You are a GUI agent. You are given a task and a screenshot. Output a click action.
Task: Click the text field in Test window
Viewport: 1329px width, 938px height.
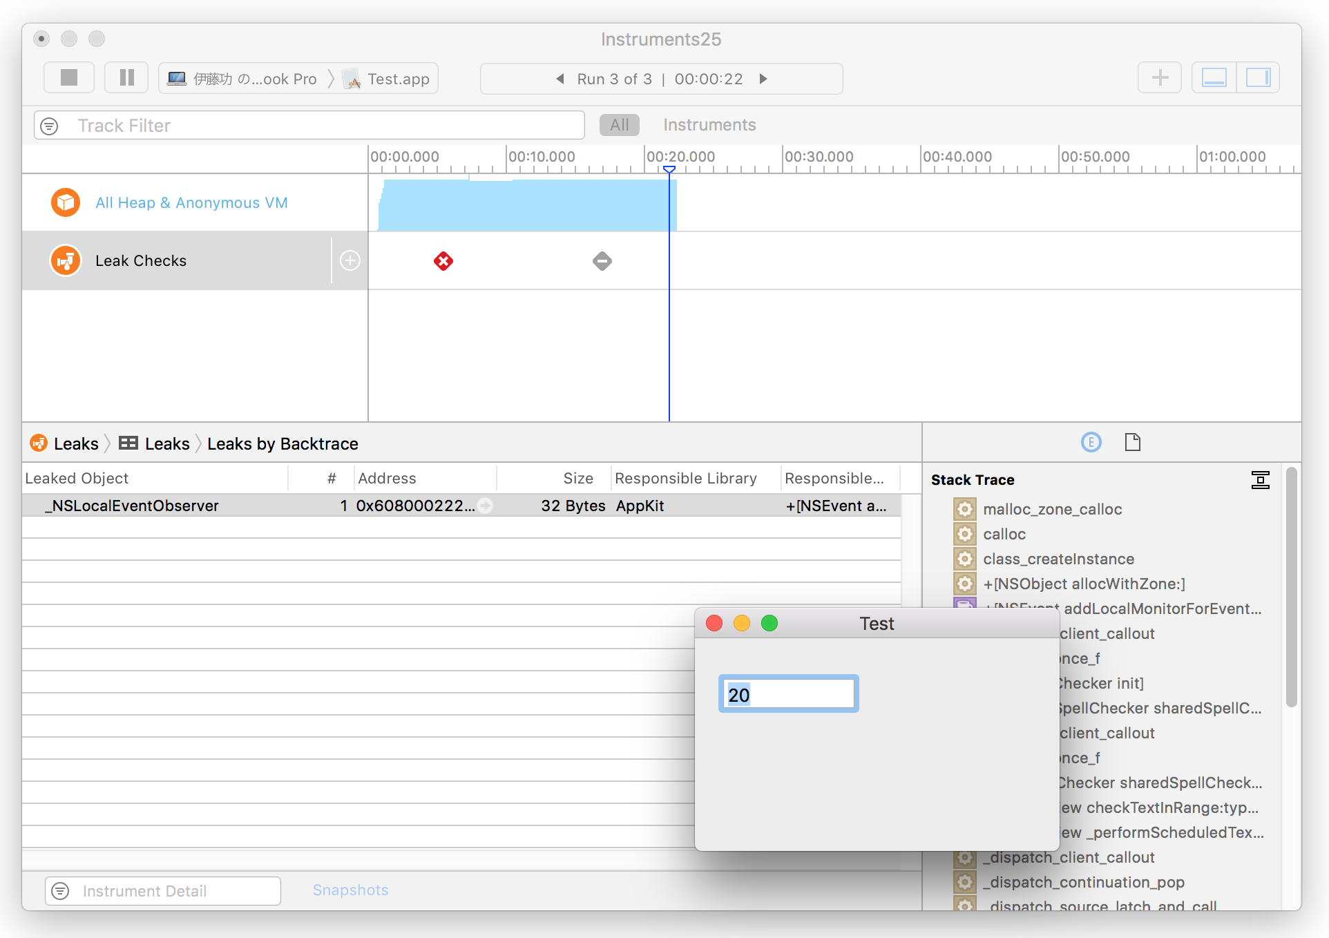click(x=788, y=693)
